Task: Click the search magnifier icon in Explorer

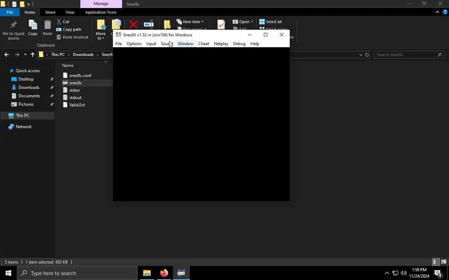Action: pyautogui.click(x=440, y=55)
